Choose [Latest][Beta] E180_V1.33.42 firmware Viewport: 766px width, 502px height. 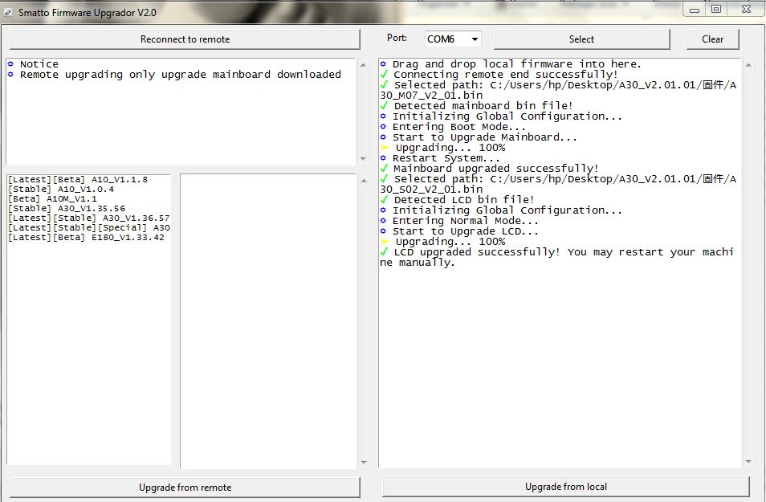tap(87, 238)
